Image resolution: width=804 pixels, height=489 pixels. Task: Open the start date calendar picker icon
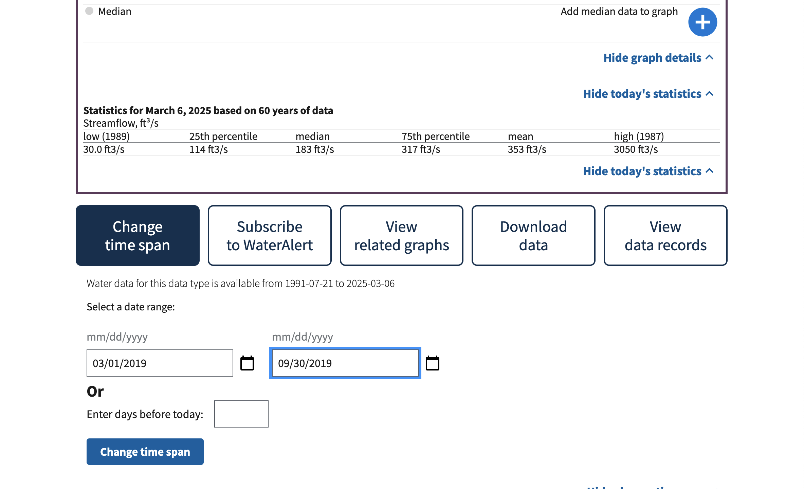(247, 363)
